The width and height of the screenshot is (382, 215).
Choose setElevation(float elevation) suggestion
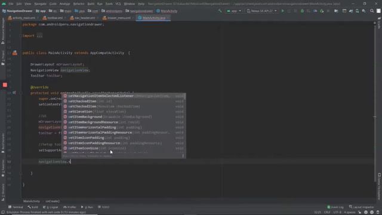(x=124, y=112)
